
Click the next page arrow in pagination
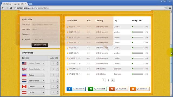pyautogui.click(x=113, y=80)
